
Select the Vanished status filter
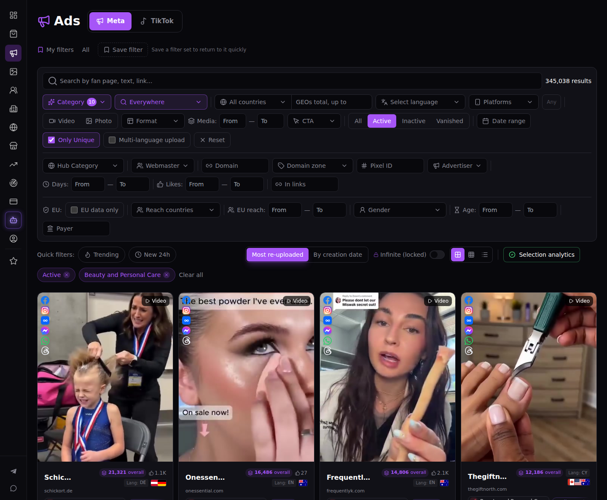click(x=450, y=121)
